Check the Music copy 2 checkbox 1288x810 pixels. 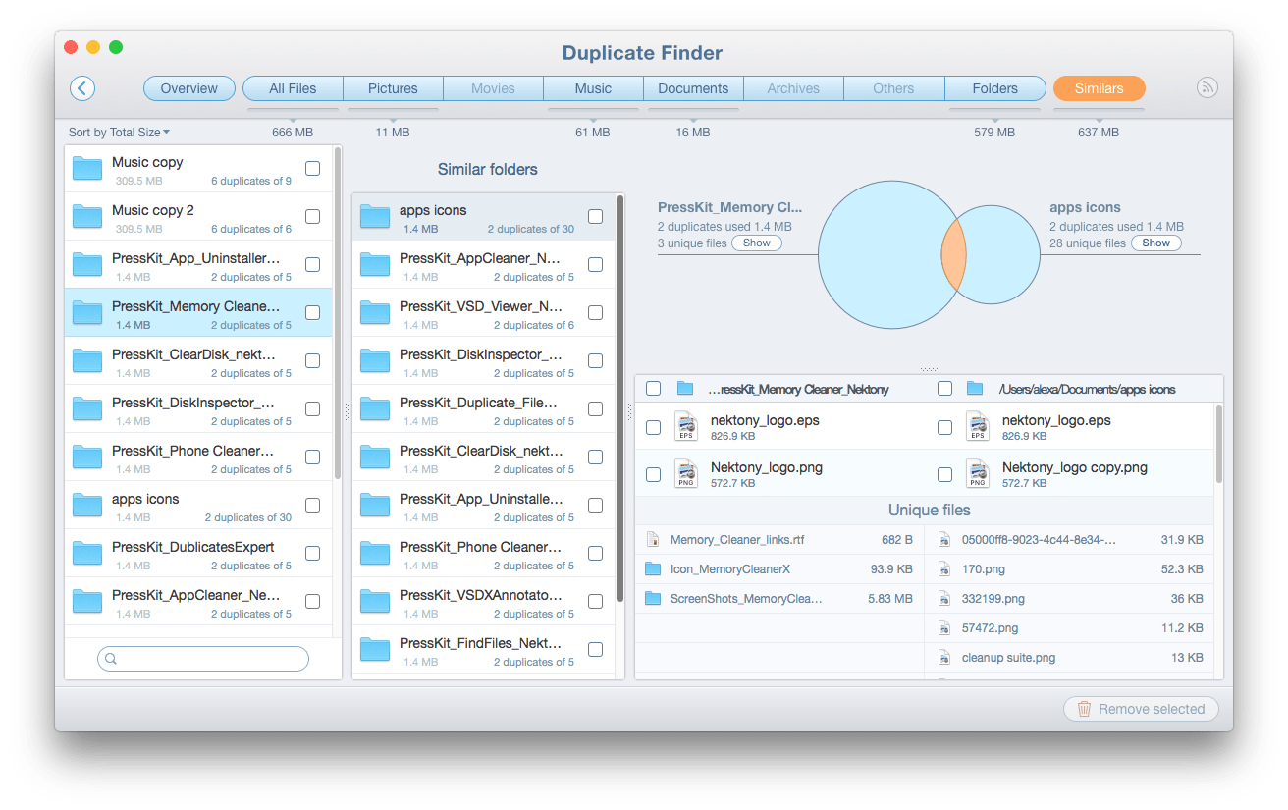pos(312,217)
